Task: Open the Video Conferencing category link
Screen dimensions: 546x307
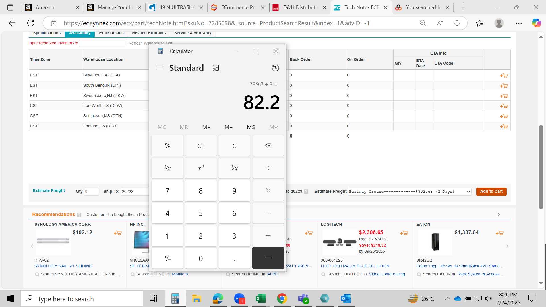Action: 387,274
